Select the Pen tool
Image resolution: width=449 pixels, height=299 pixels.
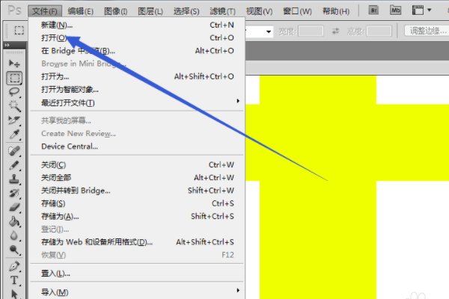click(x=14, y=266)
